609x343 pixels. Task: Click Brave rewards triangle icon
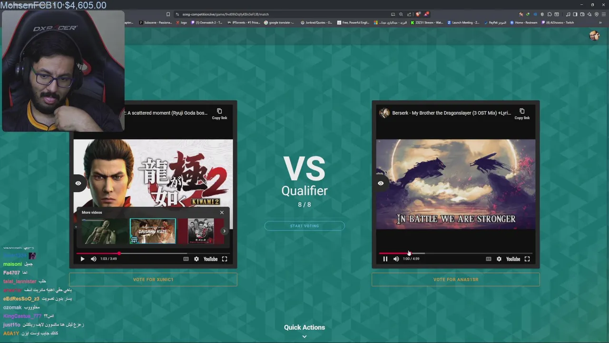[426, 14]
